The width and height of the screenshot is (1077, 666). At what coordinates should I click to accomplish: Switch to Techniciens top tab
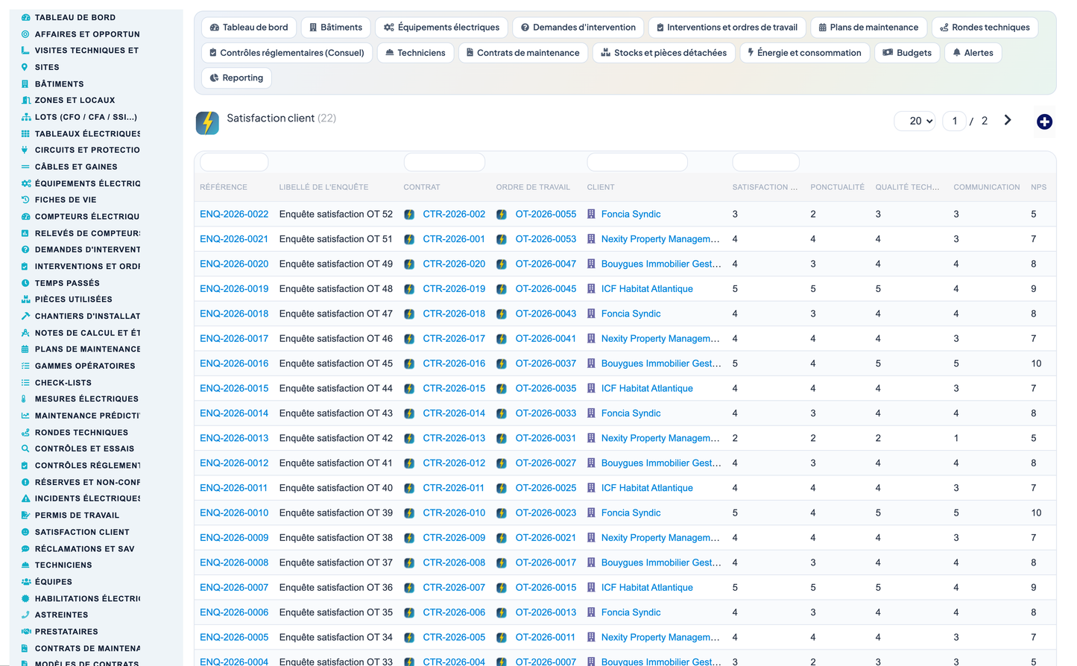tap(415, 53)
